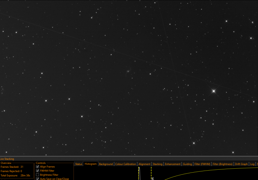
Task: Click the yellow dashed mid-level histogram line
Action: pyautogui.click(x=151, y=172)
